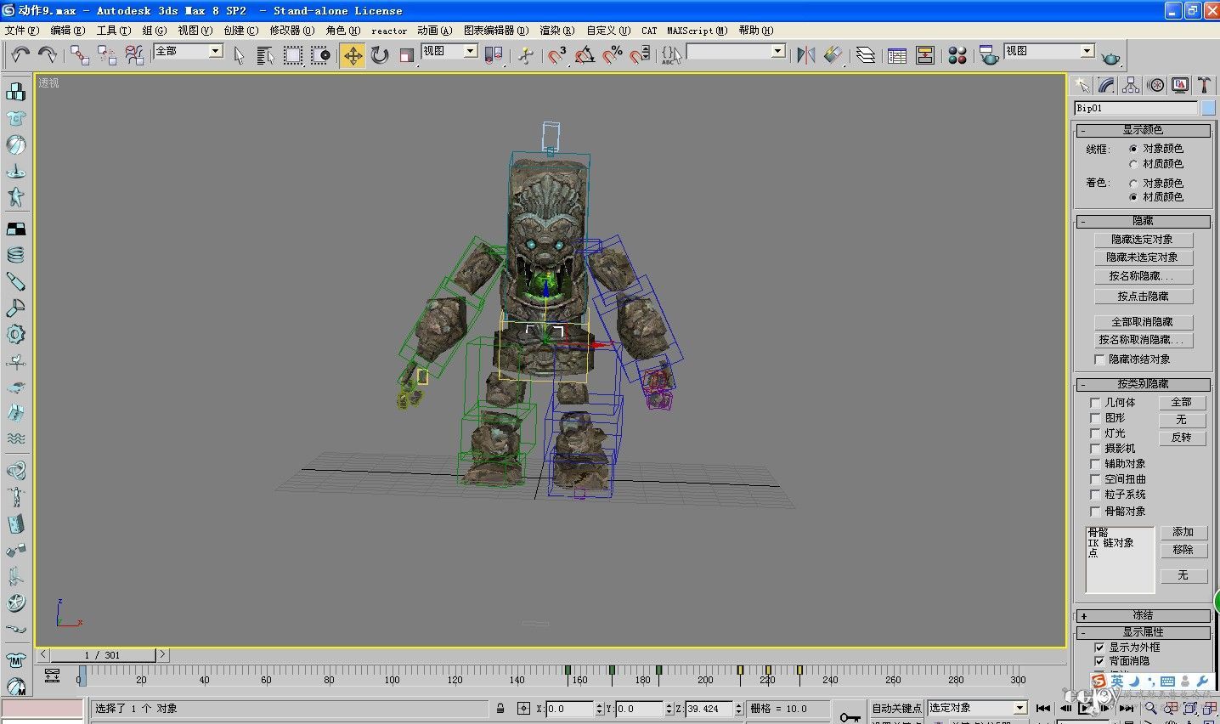Collapse the 显示颜色 rollout

click(x=1143, y=131)
